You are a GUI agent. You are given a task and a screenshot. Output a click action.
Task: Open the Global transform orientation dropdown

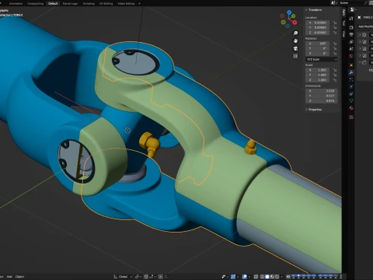point(123,277)
